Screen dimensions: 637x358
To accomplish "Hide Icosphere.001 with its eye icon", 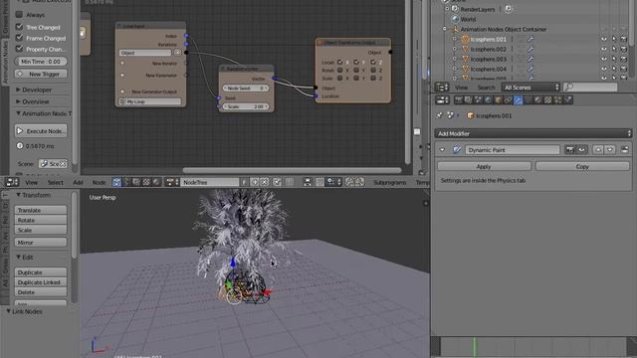I will [x=604, y=39].
